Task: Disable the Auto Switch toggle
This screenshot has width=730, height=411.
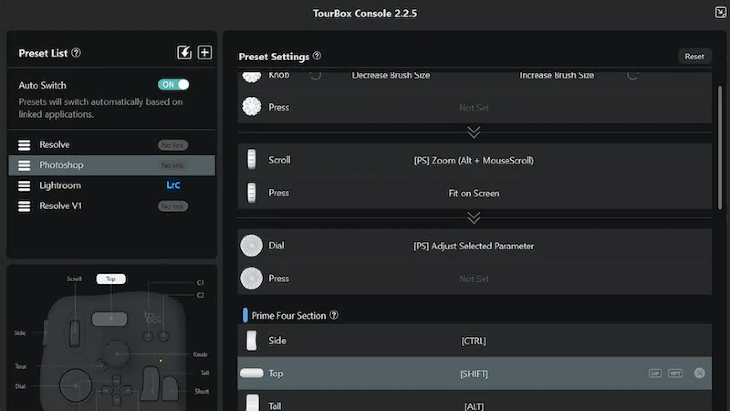Action: pos(173,84)
